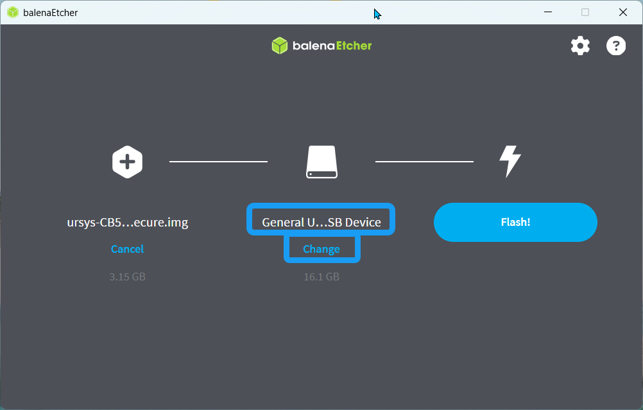Screen dimensions: 643x410
Task: Click the line between drive and flash steps
Action: [x=424, y=162]
